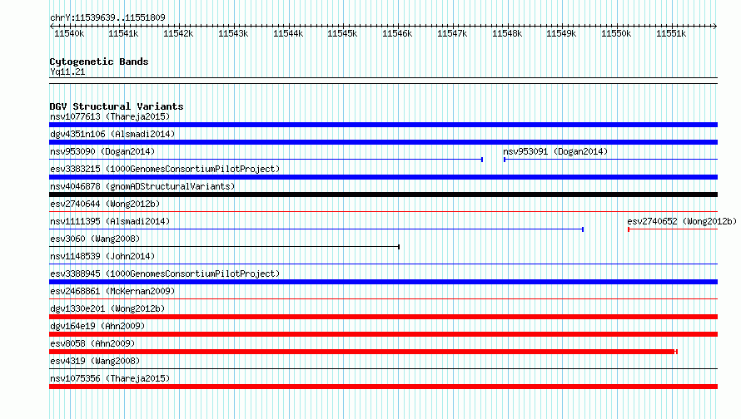Screen dimensions: 741x419
Task: Open variant esv2740644 (Wong2012b) label
Action: point(105,204)
